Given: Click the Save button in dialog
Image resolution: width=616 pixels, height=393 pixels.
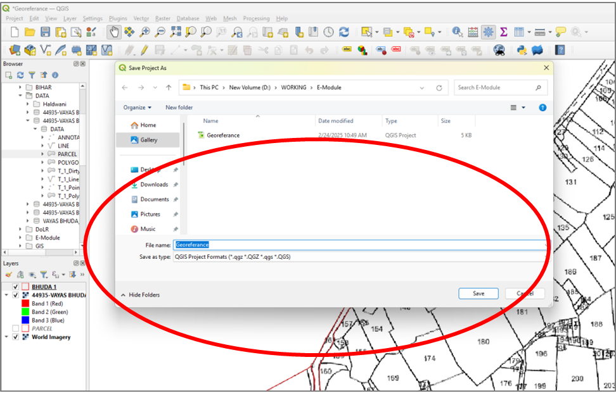Looking at the screenshot, I should tap(478, 294).
